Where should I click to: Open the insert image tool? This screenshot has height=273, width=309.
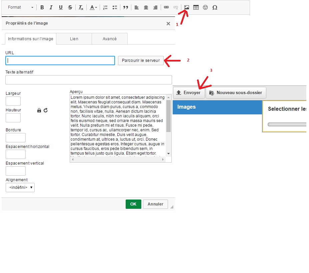coord(187,7)
